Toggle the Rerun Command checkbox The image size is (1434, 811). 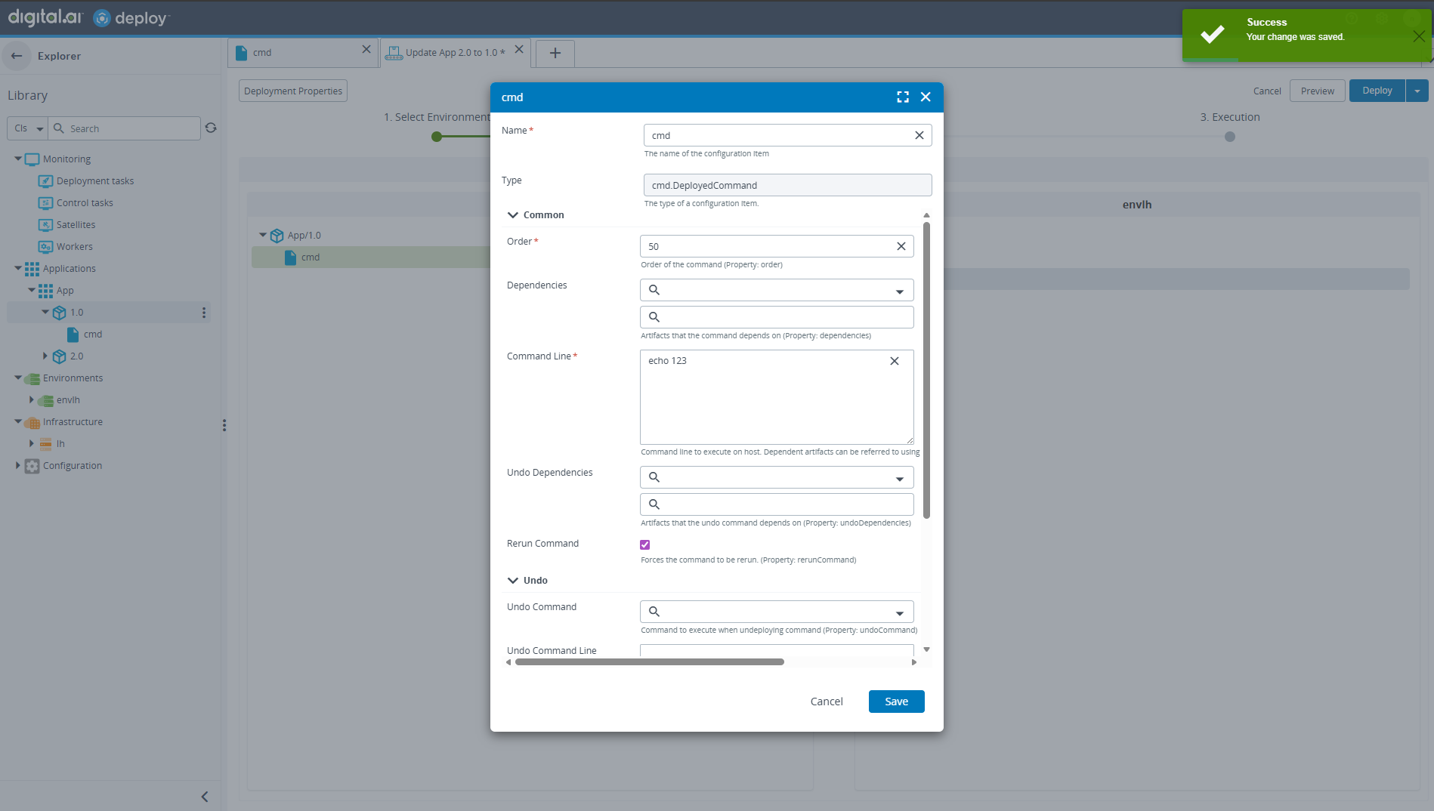(x=645, y=545)
